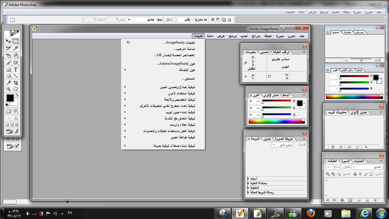389x219 pixels.
Task: Select the Rectangular Marquee tool in toolbox
Action: coord(16,41)
